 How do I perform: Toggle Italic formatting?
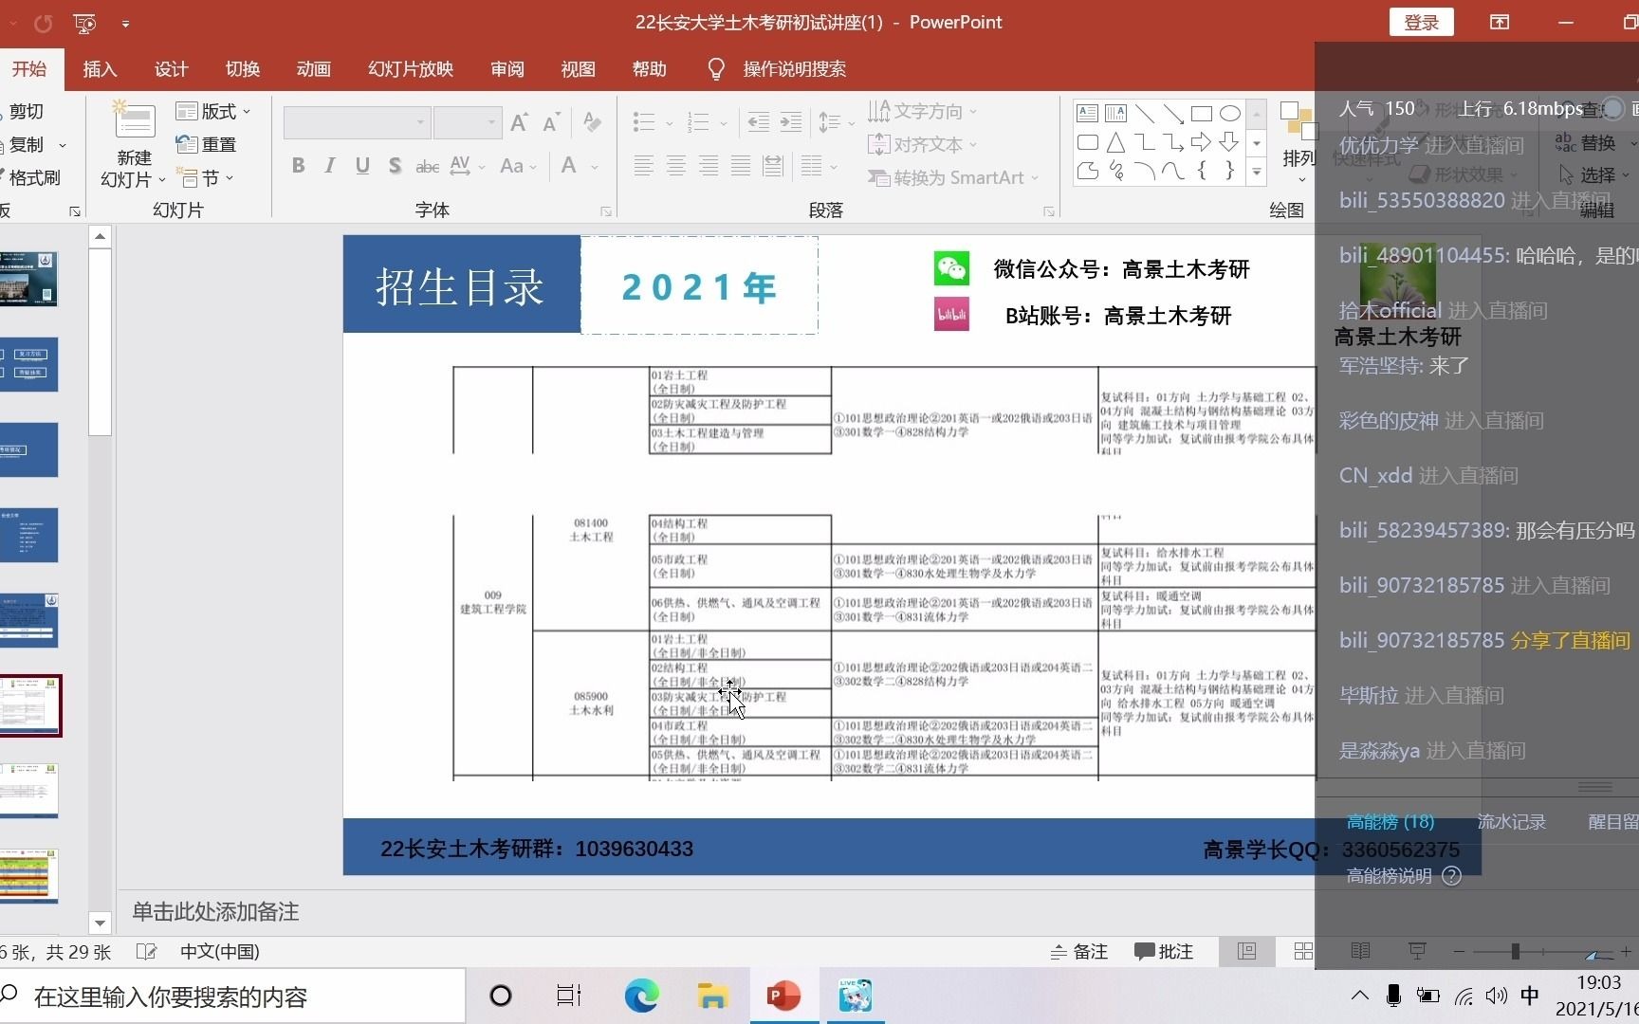[x=330, y=166]
